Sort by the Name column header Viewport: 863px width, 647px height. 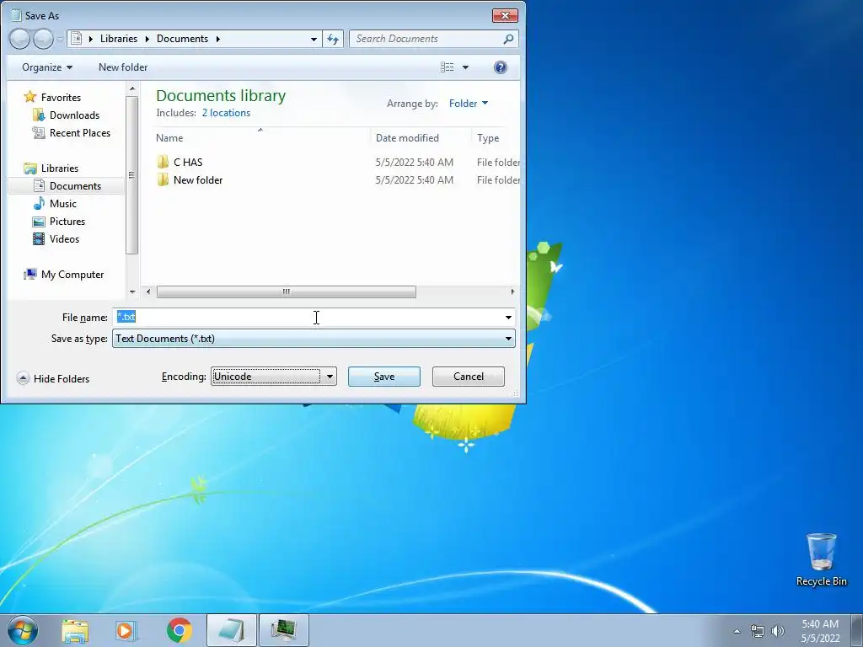point(169,138)
